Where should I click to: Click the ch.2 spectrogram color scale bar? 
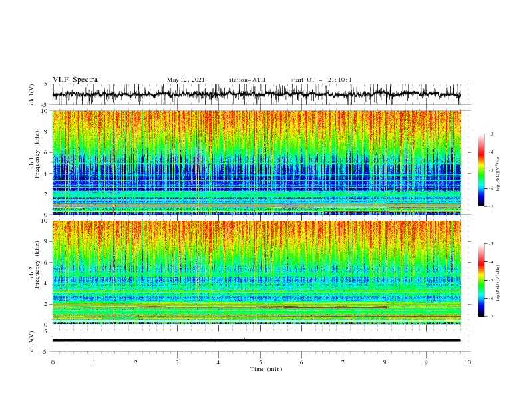(x=482, y=280)
